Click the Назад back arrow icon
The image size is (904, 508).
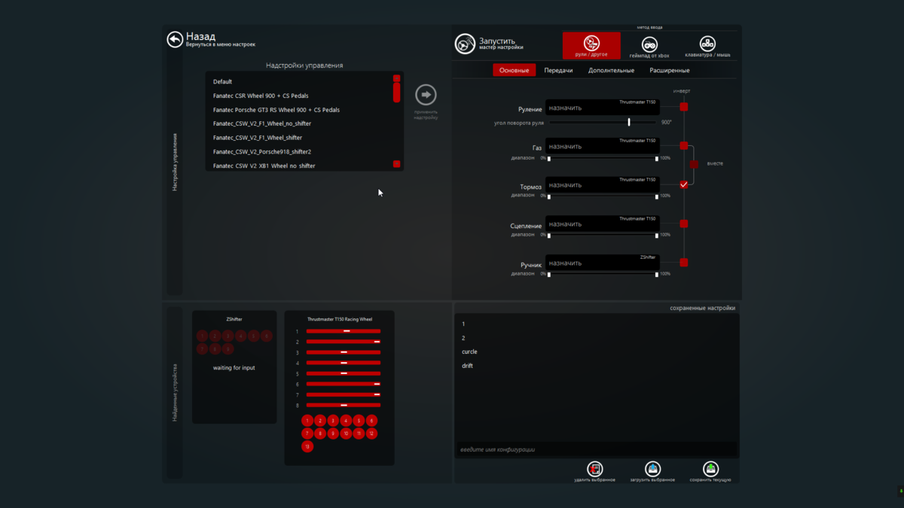tap(175, 39)
